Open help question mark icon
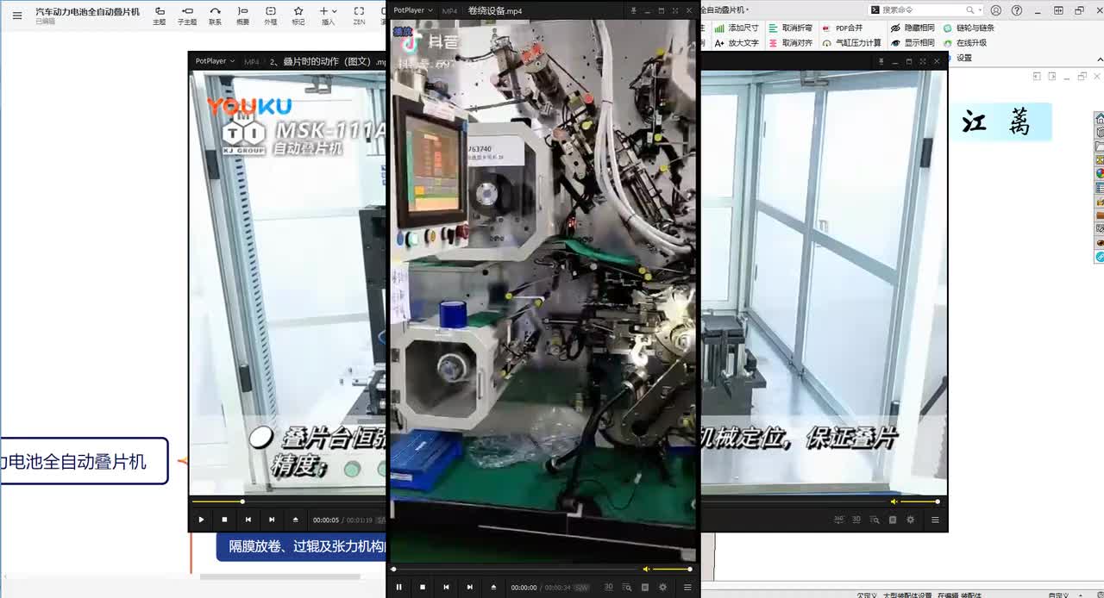 tap(1016, 10)
